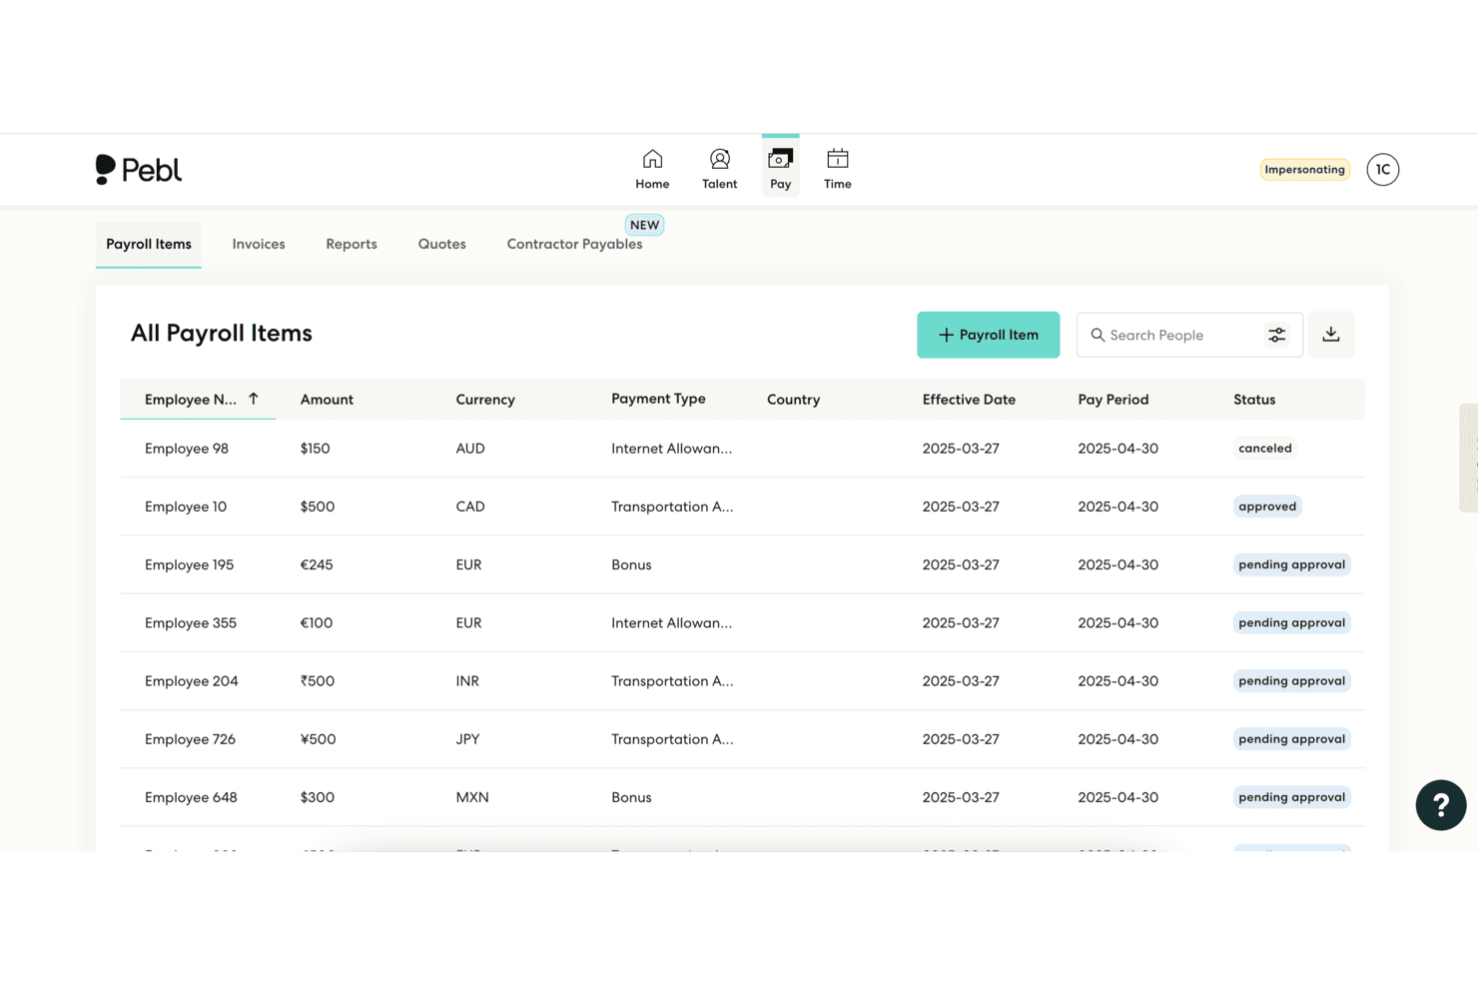The width and height of the screenshot is (1478, 986).
Task: Open the Employee 195 entry
Action: click(189, 564)
